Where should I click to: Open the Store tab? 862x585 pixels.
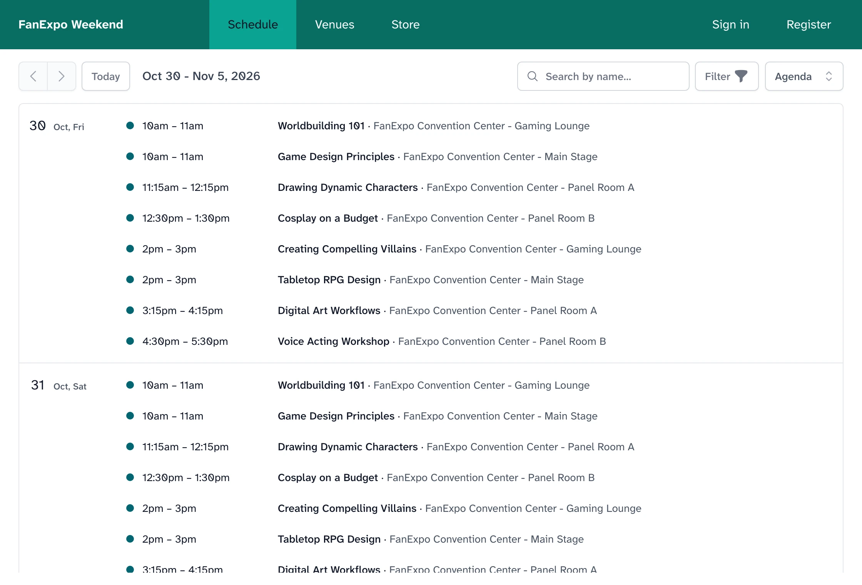[x=405, y=25]
